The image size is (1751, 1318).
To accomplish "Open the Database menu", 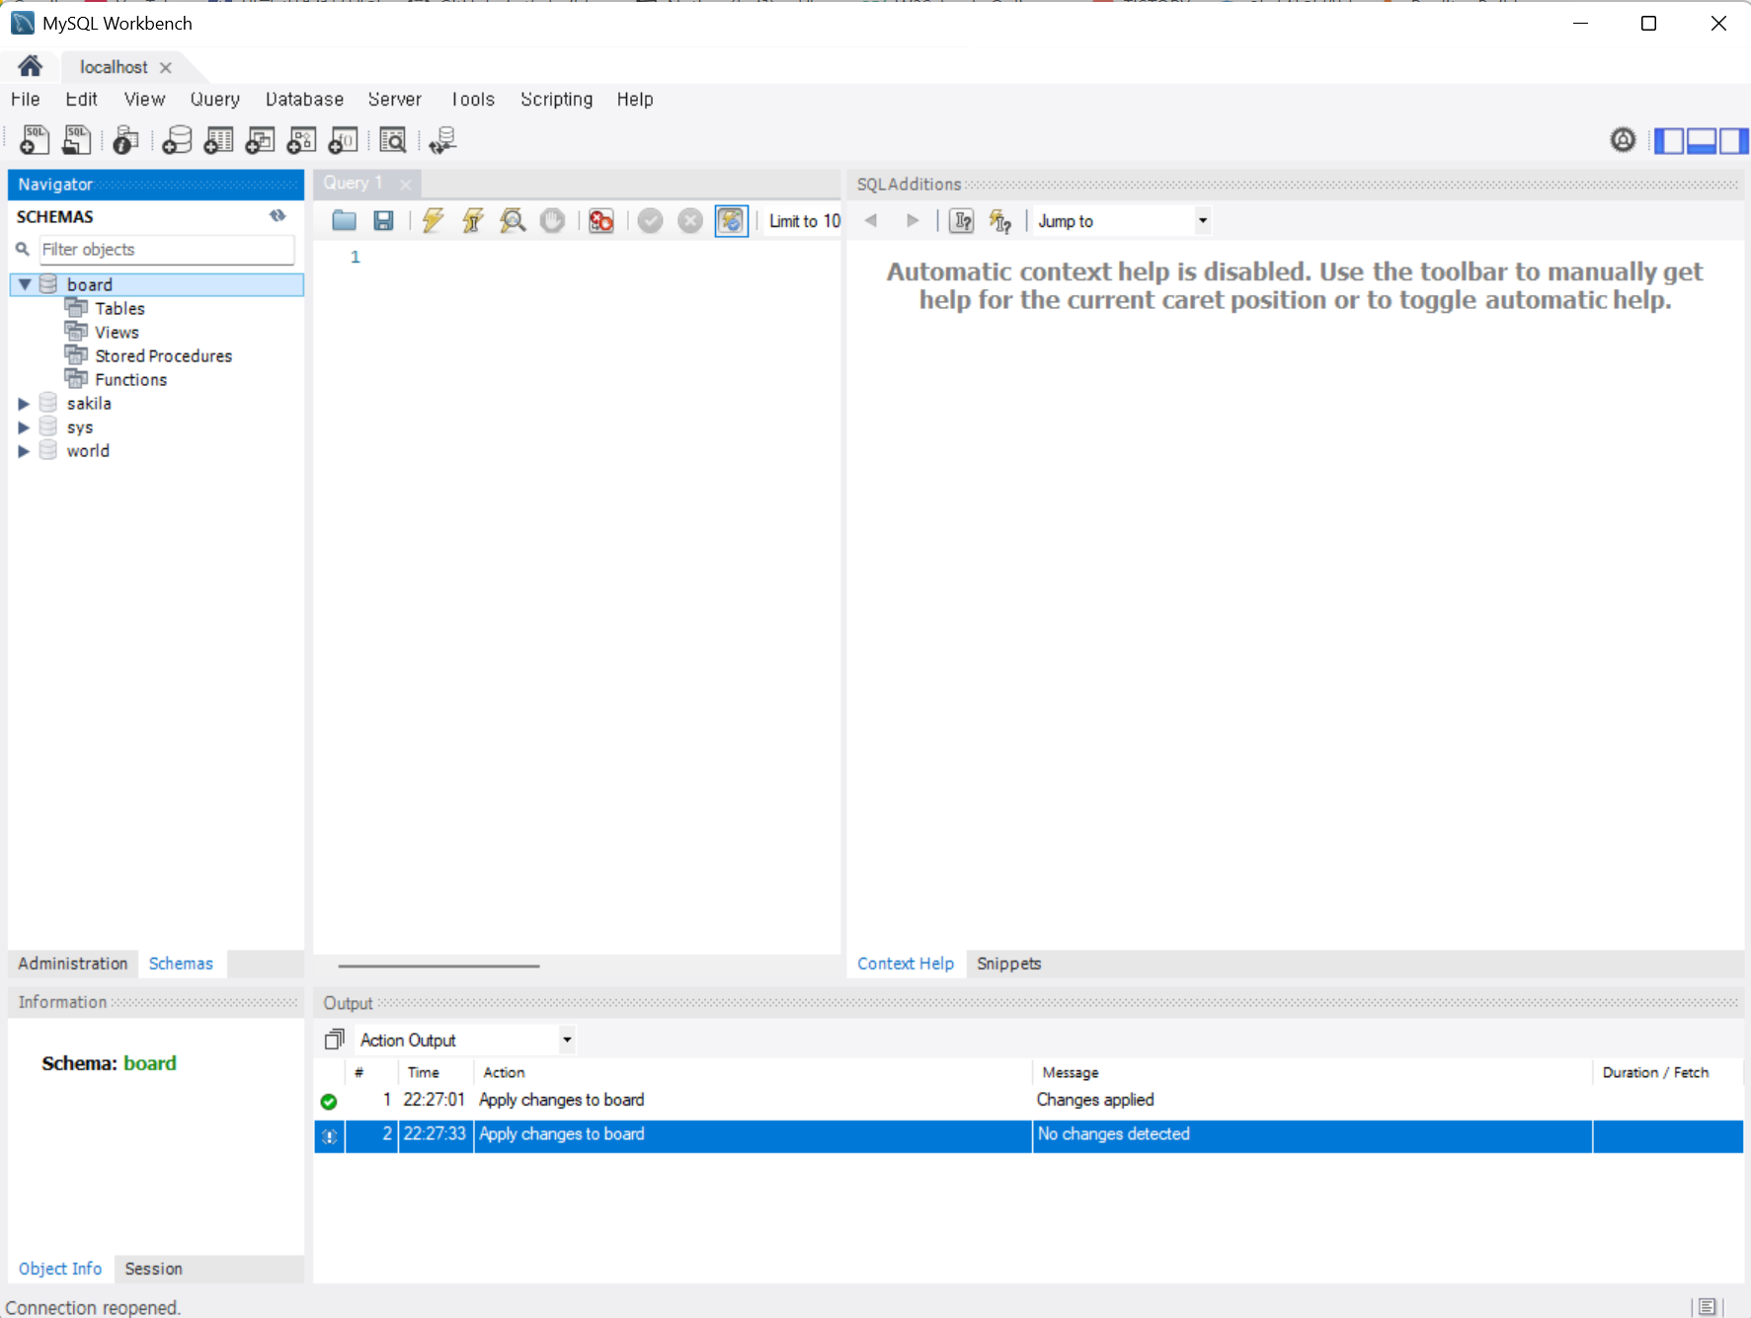I will [x=304, y=99].
